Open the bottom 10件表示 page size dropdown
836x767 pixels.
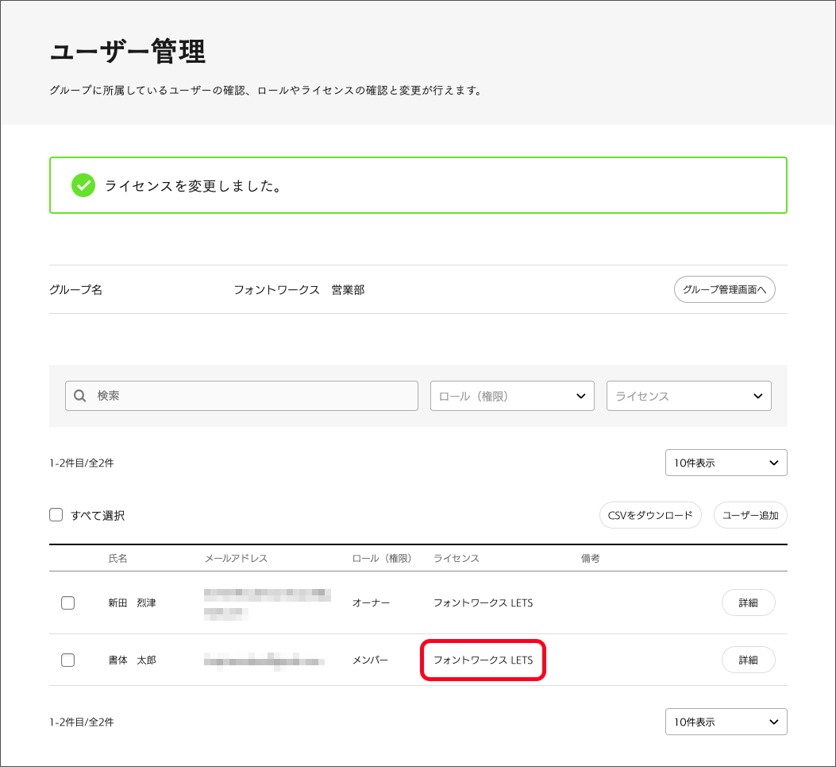tap(726, 722)
